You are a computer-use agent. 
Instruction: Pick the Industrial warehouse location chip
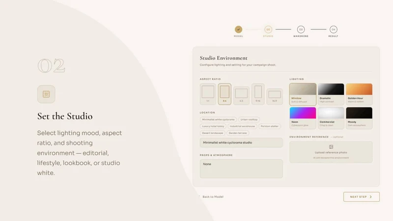click(x=242, y=126)
